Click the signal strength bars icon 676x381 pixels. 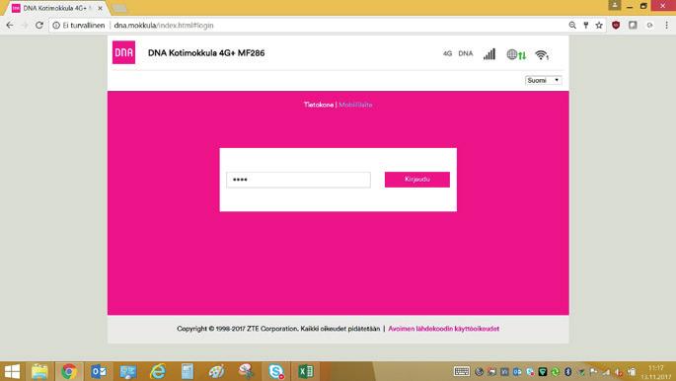[x=489, y=54]
